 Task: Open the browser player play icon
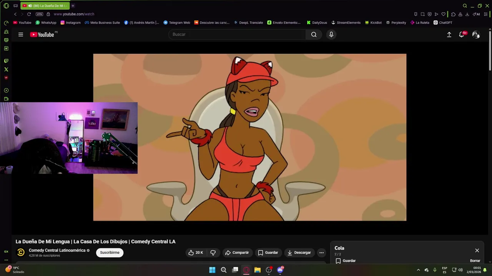(436, 14)
